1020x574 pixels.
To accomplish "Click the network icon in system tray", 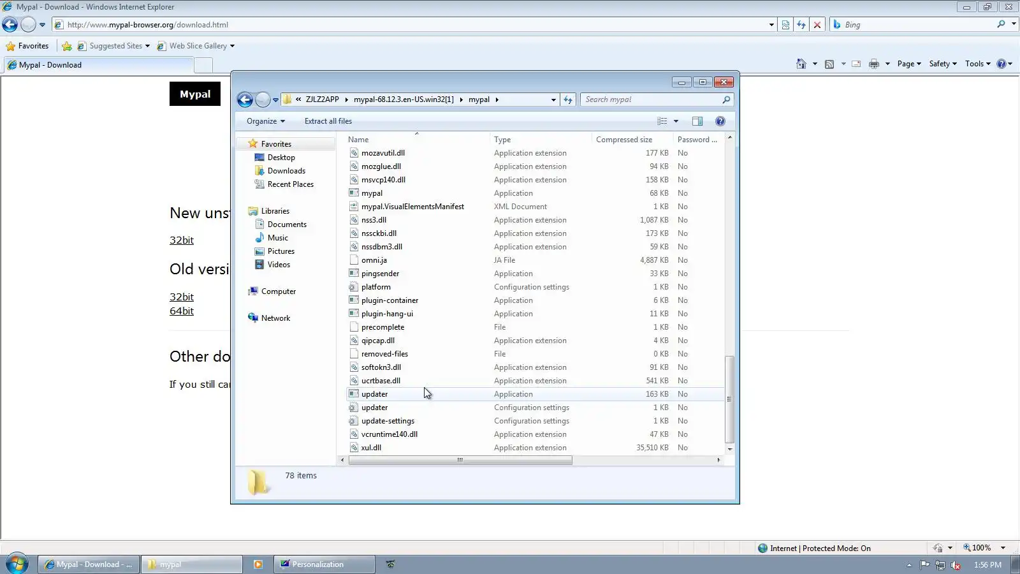I will click(x=940, y=565).
